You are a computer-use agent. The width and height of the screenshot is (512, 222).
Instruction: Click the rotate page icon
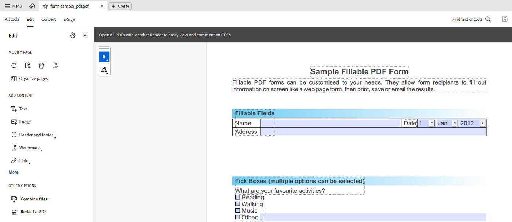(x=14, y=66)
